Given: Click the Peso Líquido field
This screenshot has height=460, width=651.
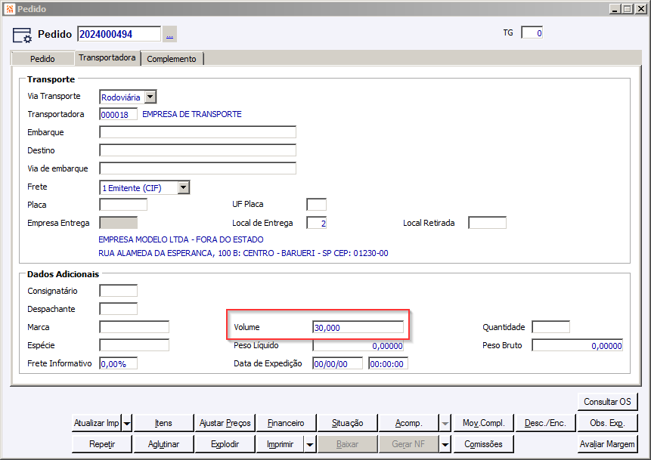Looking at the screenshot, I should [x=358, y=345].
